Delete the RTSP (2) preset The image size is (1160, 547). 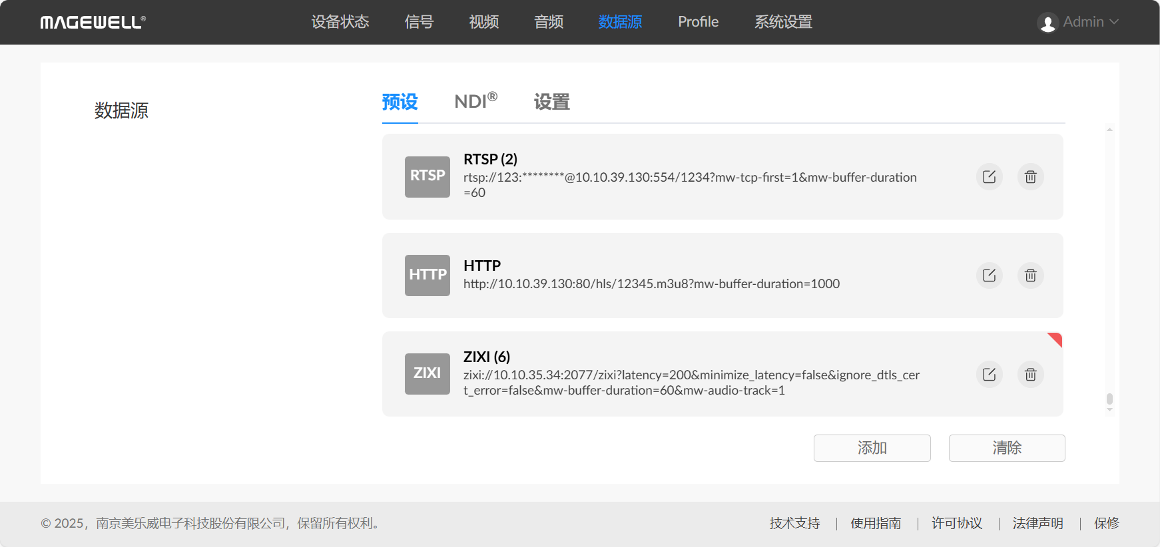coord(1030,177)
